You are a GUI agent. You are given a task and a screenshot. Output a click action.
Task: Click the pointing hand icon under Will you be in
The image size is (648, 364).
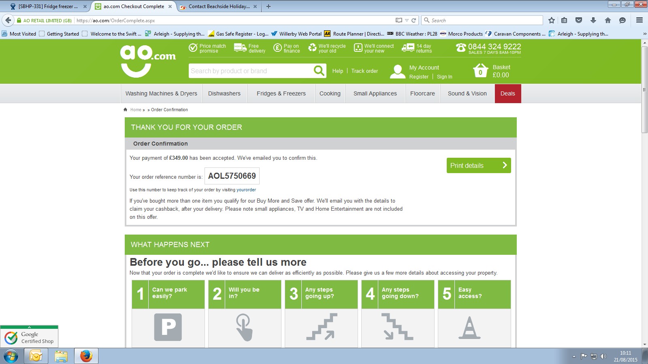pyautogui.click(x=244, y=327)
